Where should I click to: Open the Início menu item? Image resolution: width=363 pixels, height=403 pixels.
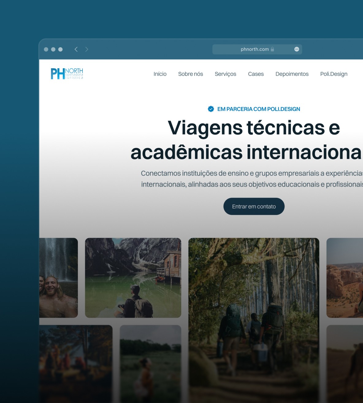pos(160,74)
